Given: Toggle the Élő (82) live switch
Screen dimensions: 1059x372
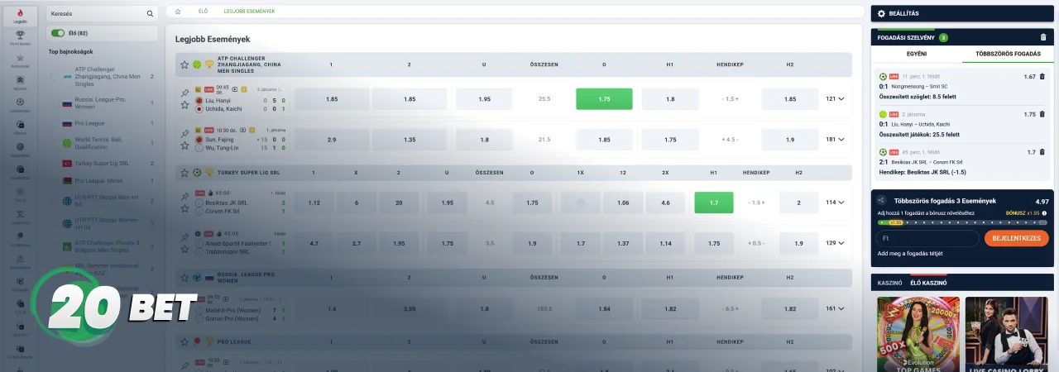Looking at the screenshot, I should tap(58, 33).
